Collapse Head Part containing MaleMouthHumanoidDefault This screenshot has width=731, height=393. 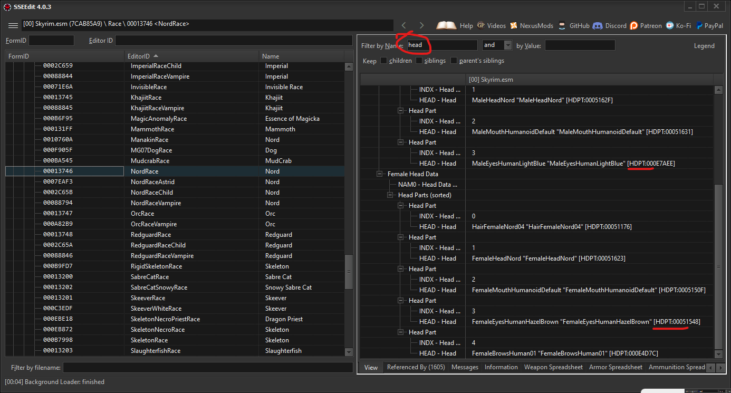point(401,110)
